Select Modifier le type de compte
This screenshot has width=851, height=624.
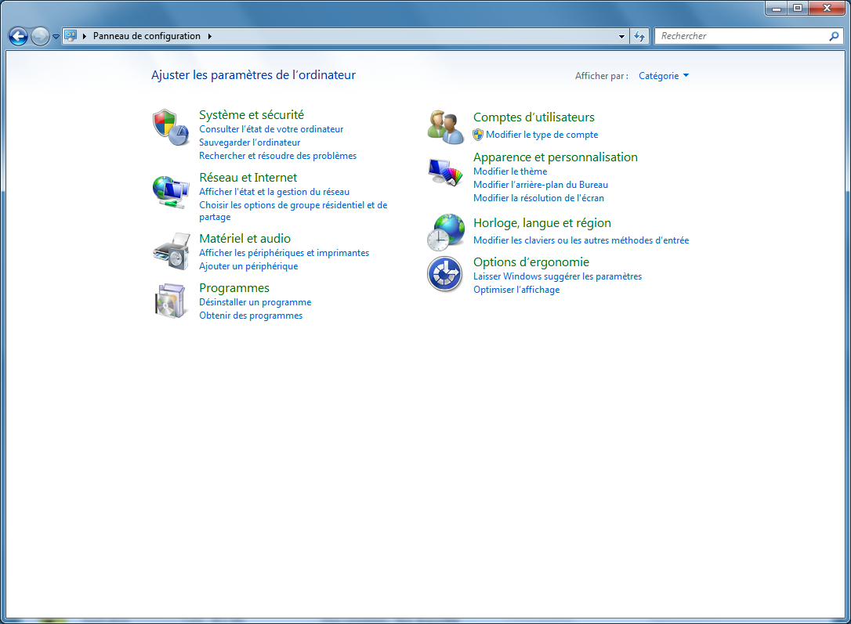[x=541, y=135]
